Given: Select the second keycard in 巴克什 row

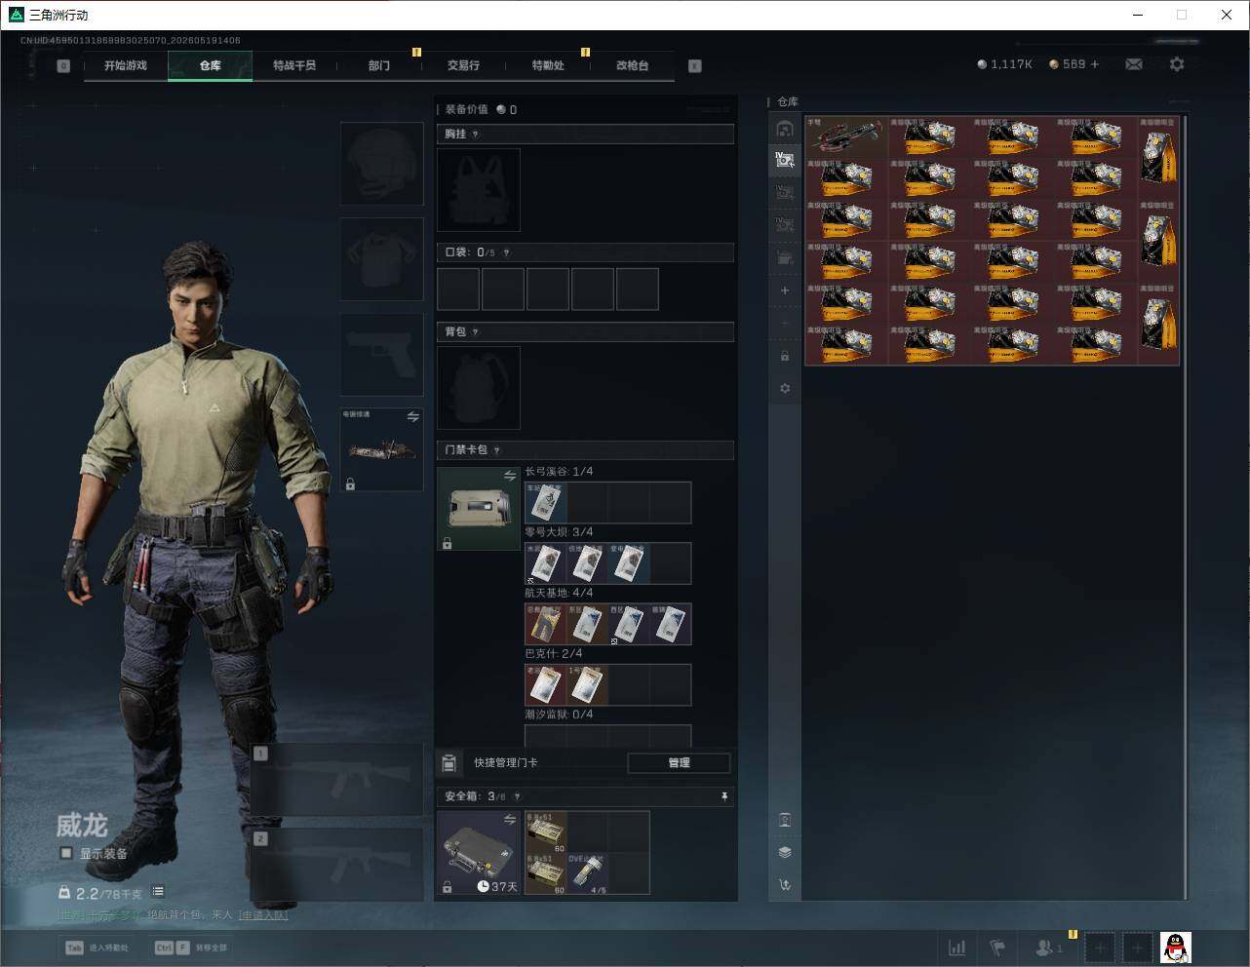Looking at the screenshot, I should 588,685.
